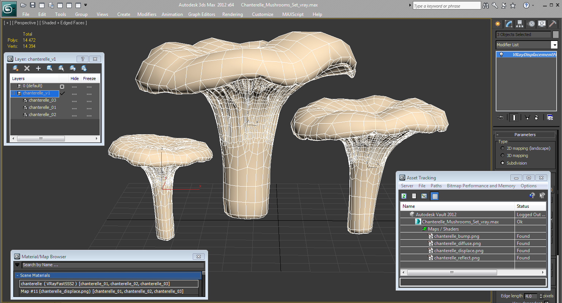Toggle Hide for the 0 (default) layer
The image size is (562, 303).
pos(74,86)
